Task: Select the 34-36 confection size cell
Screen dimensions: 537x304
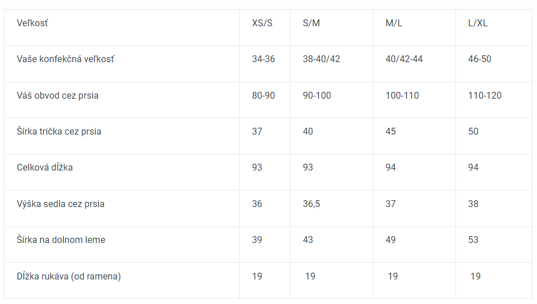Action: click(x=263, y=59)
